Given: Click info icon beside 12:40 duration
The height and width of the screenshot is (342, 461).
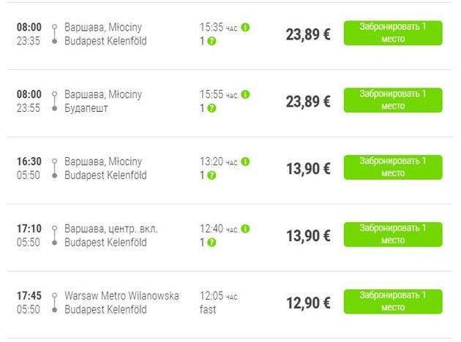Looking at the screenshot, I should click(245, 229).
